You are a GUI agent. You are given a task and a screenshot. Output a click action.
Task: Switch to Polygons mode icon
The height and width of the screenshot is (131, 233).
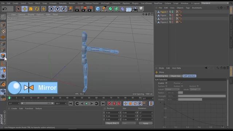3,56
